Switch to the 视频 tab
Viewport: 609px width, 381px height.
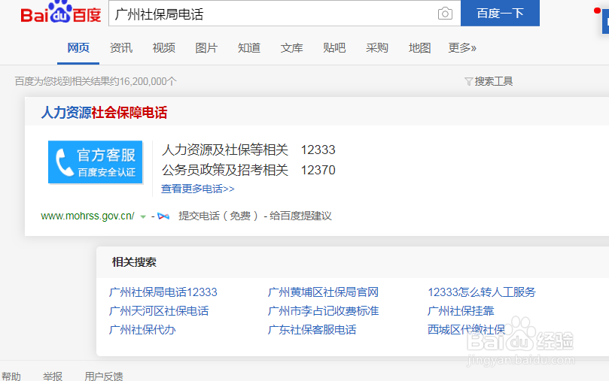tap(163, 47)
